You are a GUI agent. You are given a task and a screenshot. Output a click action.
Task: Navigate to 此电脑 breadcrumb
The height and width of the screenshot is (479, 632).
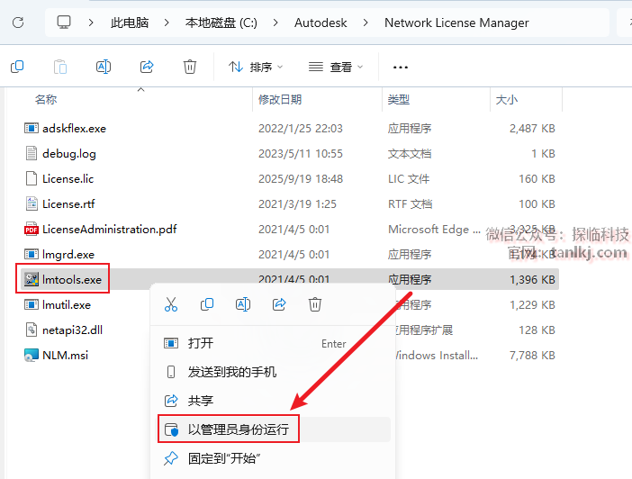point(130,23)
